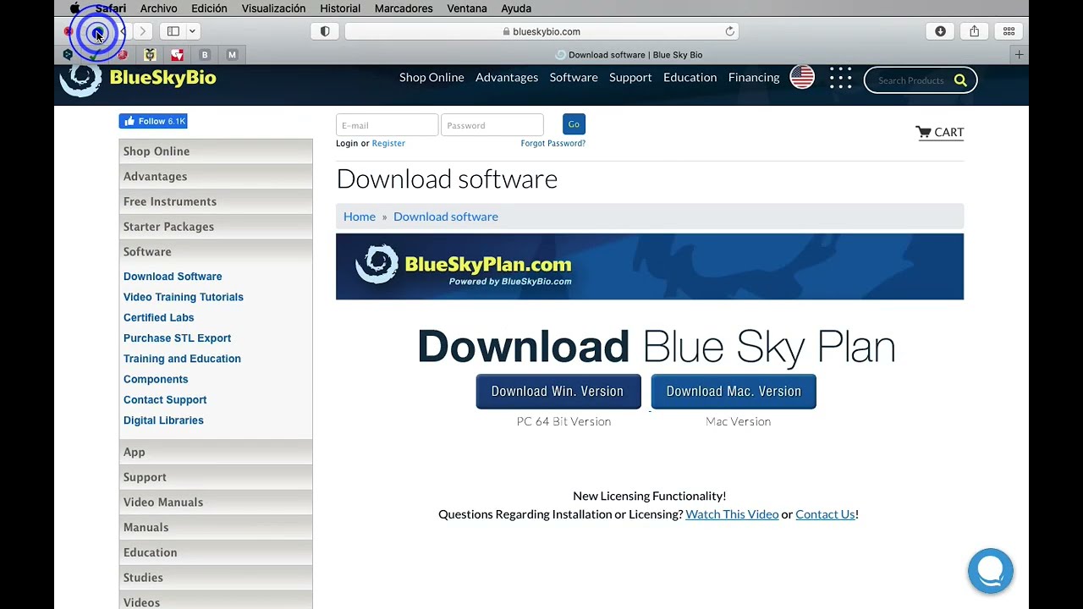The height and width of the screenshot is (609, 1083).
Task: Follow the Download software breadcrumb link
Action: pos(446,217)
